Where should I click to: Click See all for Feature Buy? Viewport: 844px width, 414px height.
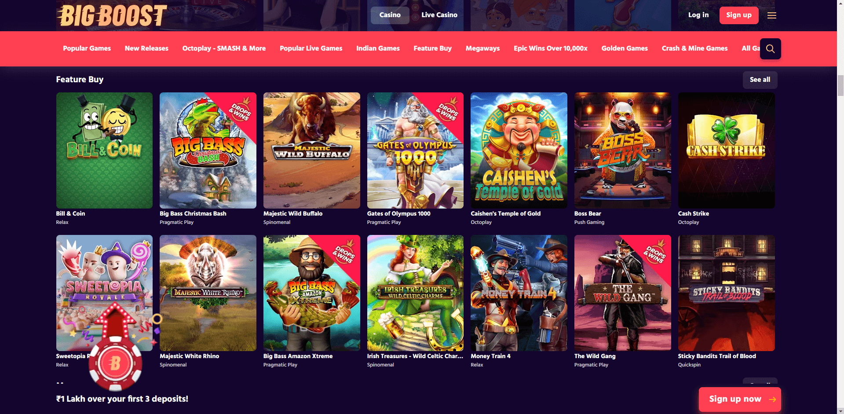click(760, 80)
